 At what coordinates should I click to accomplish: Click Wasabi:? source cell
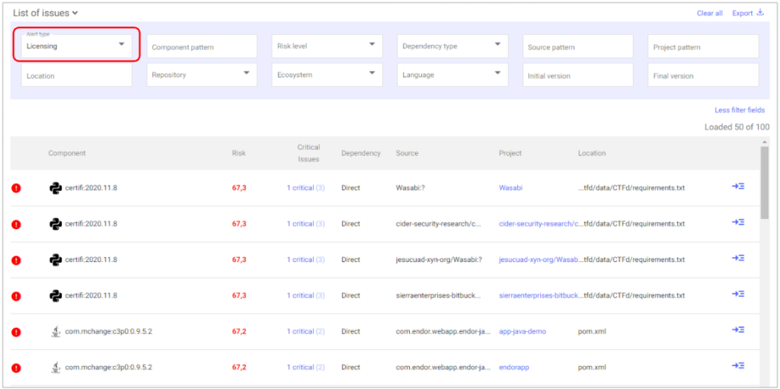coord(412,188)
